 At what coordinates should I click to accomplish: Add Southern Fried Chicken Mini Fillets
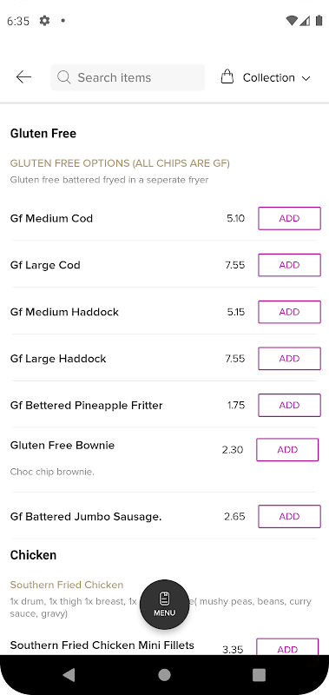point(287,647)
